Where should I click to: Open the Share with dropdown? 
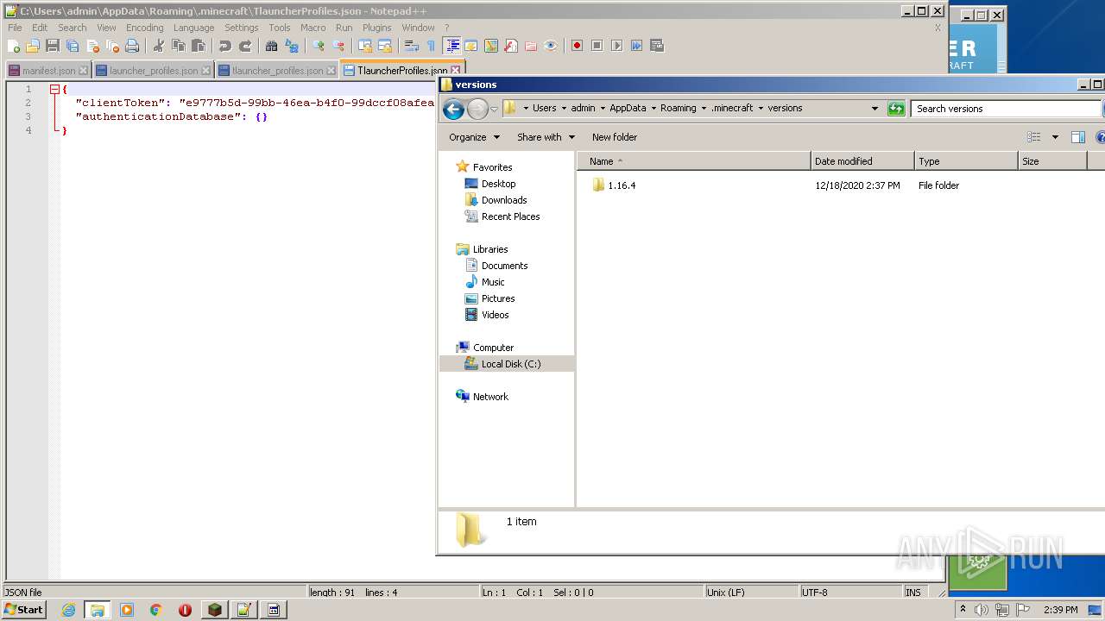coord(546,137)
